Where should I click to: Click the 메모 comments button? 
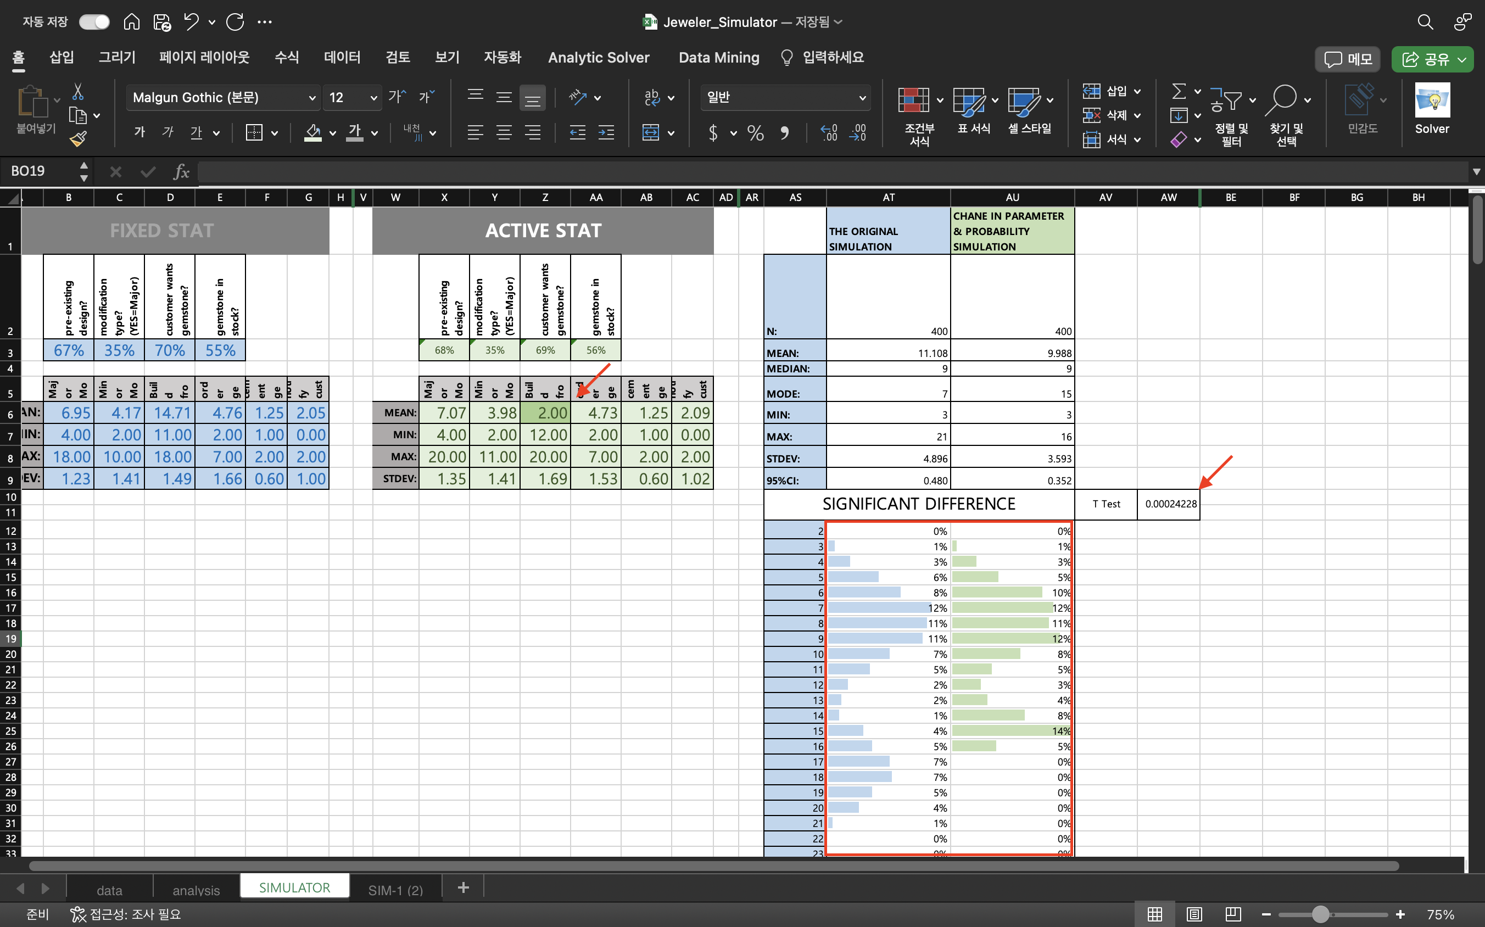click(x=1348, y=59)
